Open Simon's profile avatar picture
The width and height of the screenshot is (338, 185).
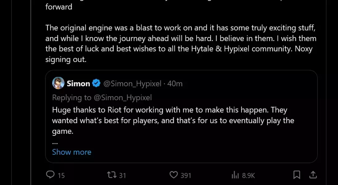[x=58, y=83]
